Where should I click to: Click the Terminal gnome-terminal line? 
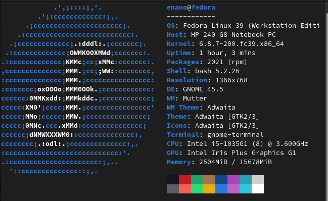tap(215, 135)
